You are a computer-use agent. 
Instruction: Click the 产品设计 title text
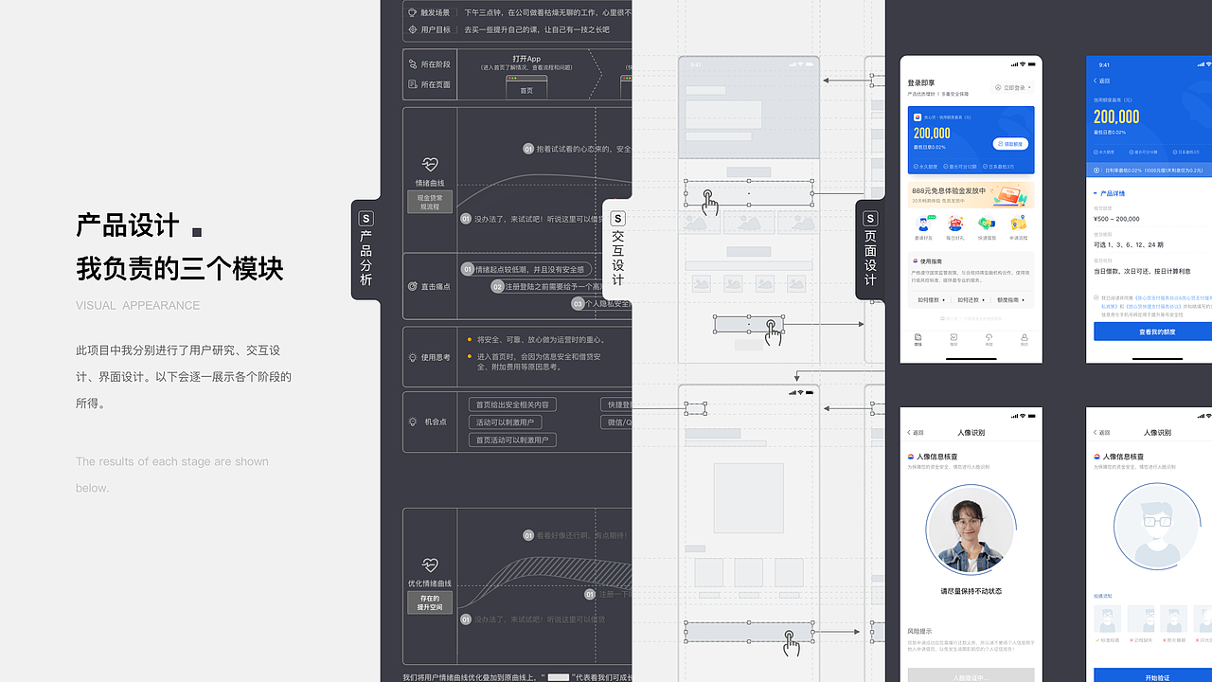pyautogui.click(x=128, y=226)
